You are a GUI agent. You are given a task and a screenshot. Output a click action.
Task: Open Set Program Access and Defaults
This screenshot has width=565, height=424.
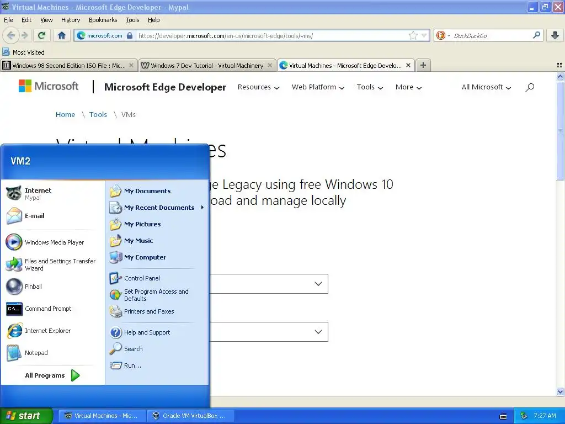click(157, 295)
